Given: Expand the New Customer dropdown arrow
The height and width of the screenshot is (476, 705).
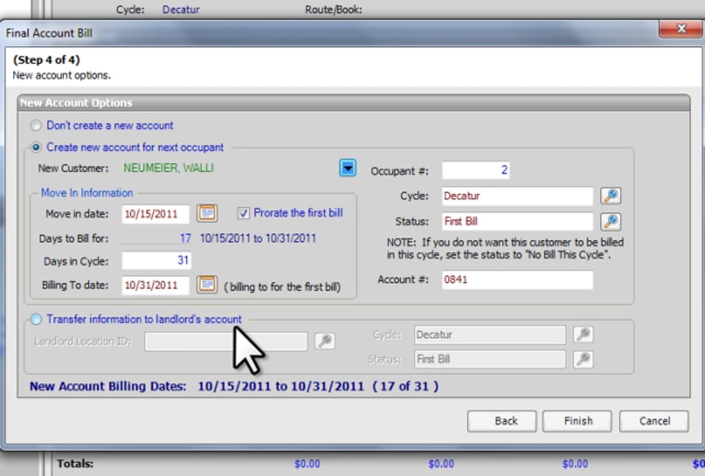Looking at the screenshot, I should click(x=347, y=168).
